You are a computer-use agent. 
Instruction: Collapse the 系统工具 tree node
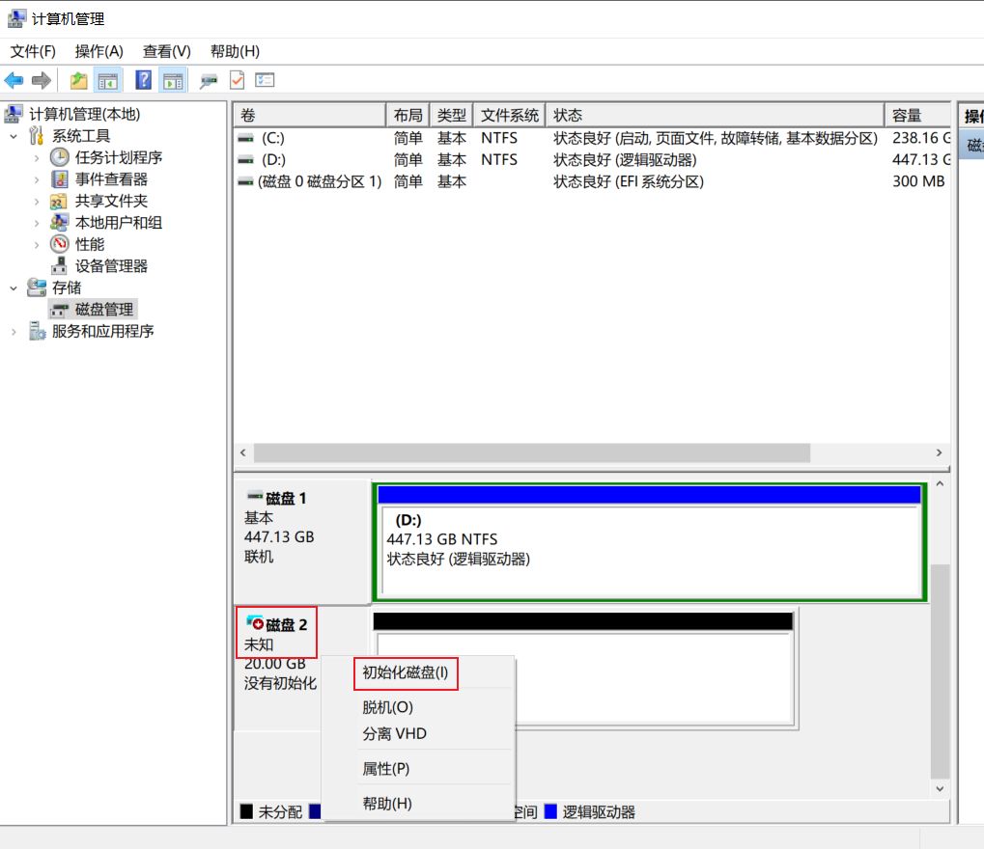coord(14,136)
